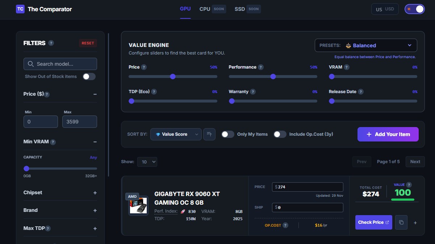Click the Min VRAM capacity slider handle
Viewport: 435px width, 244px height.
(26, 169)
